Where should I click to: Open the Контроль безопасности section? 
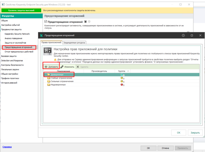point(12,65)
